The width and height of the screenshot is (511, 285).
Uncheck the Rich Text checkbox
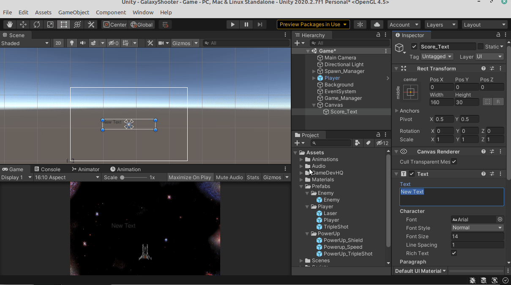[x=454, y=253]
